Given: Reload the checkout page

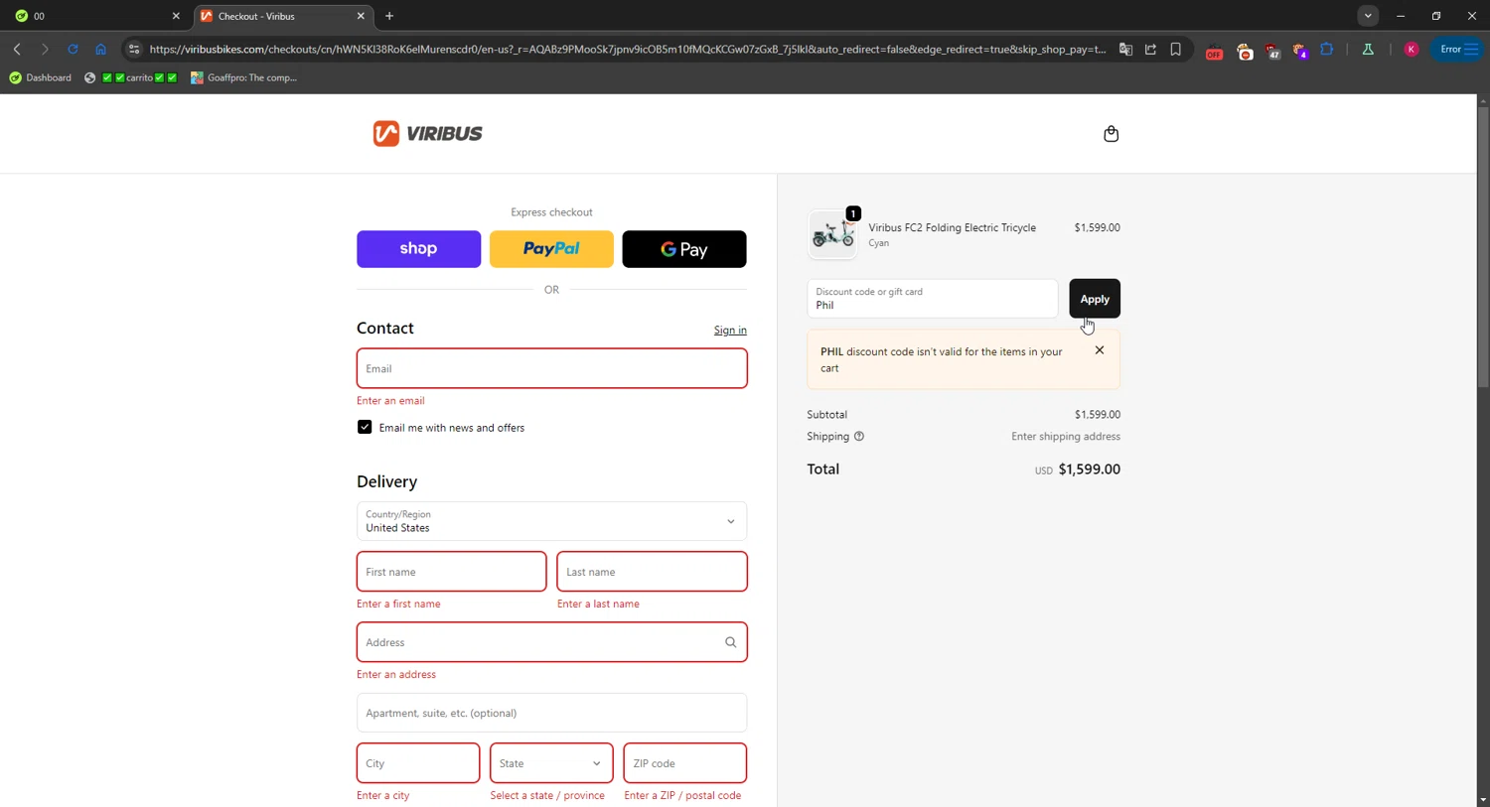Looking at the screenshot, I should click(73, 49).
